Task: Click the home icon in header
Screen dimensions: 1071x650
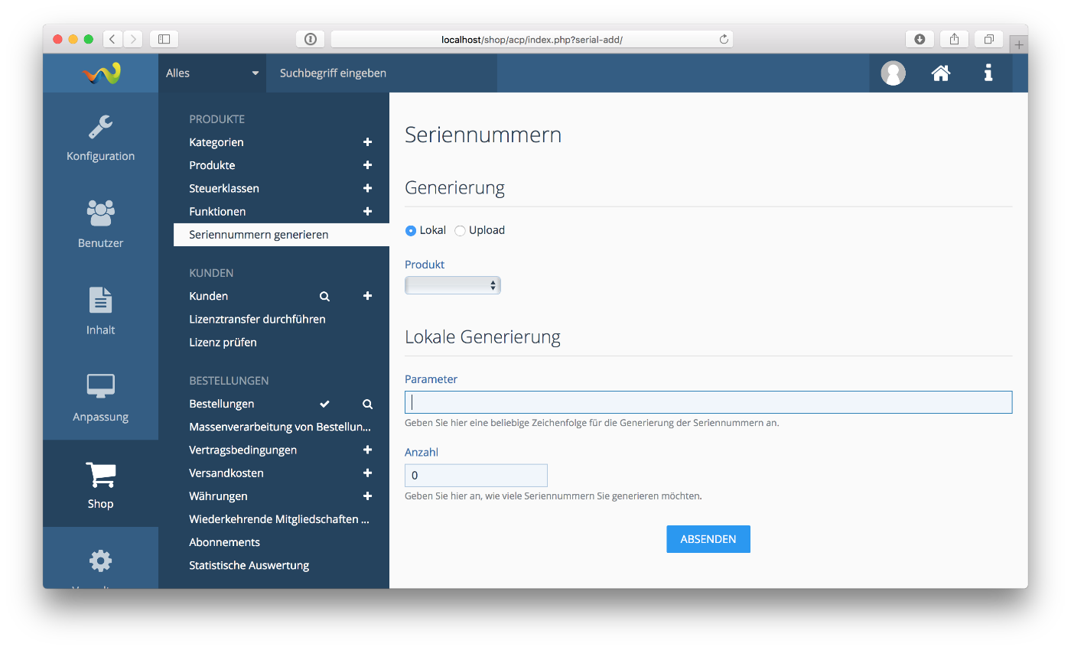Action: 940,73
